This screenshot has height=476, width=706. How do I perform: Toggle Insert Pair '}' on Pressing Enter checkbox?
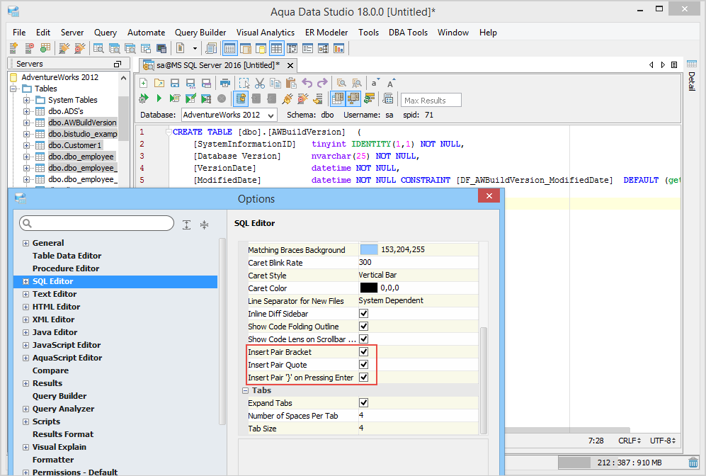(x=364, y=377)
